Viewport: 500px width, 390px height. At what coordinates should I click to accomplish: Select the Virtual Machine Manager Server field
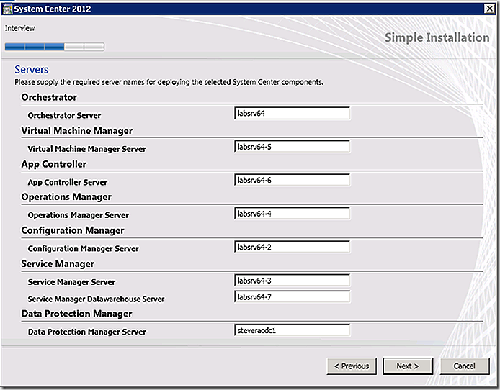point(292,147)
